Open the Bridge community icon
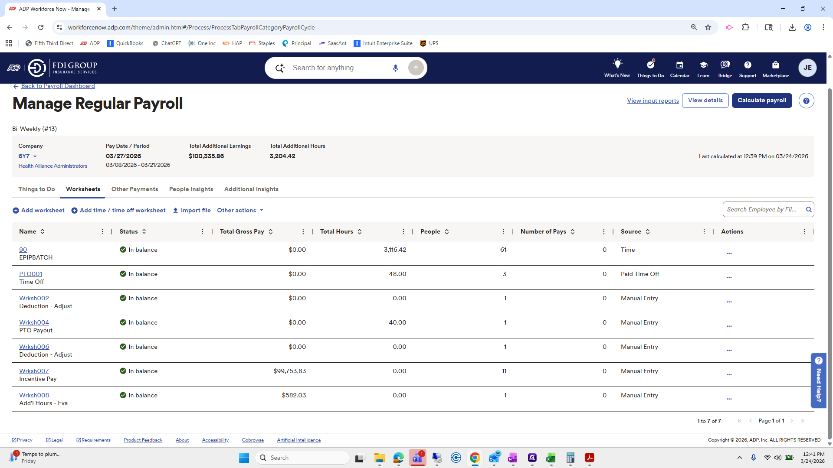The height and width of the screenshot is (468, 833). 725,65
